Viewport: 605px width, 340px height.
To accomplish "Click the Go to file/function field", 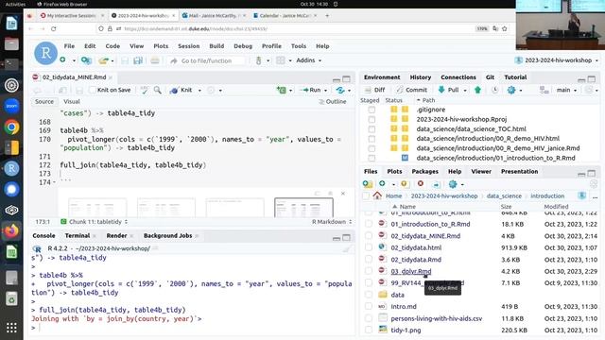I will [206, 60].
